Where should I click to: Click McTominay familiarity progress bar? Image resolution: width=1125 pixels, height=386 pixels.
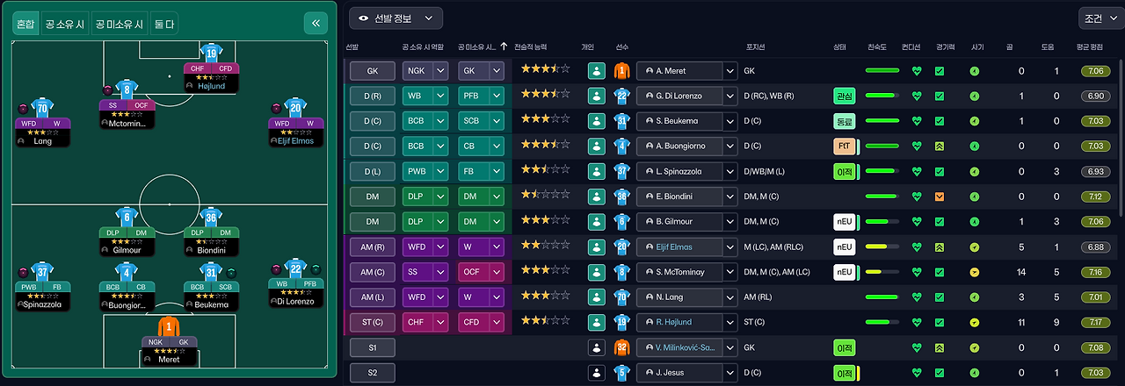[882, 272]
